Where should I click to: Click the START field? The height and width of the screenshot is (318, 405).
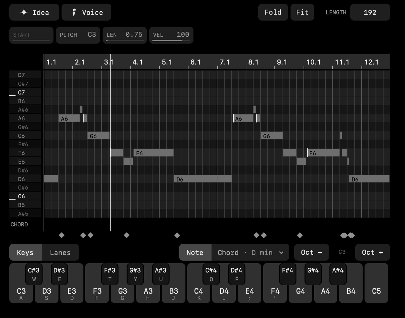(31, 35)
